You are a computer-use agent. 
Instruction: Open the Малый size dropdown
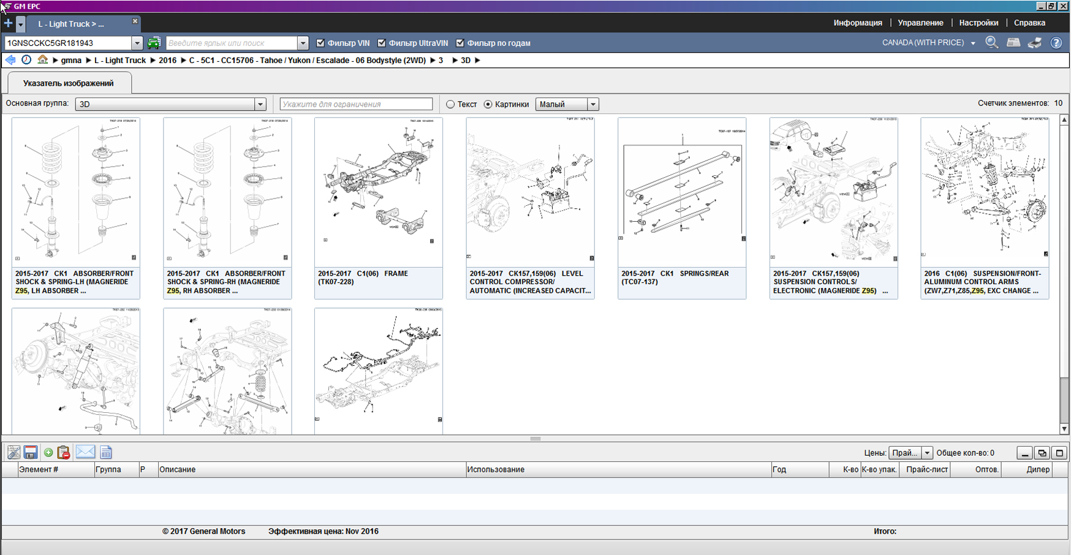click(x=592, y=104)
